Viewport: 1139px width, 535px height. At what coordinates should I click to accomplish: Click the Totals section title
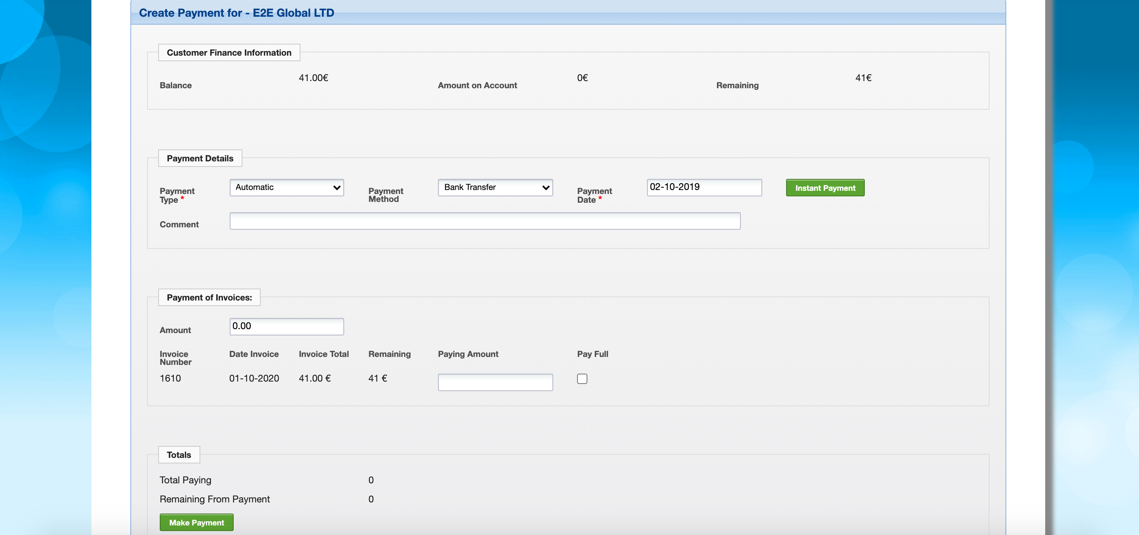pyautogui.click(x=178, y=455)
